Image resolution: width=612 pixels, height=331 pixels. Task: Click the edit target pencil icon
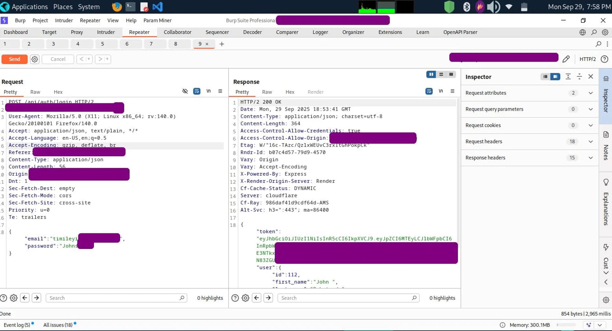coord(566,59)
